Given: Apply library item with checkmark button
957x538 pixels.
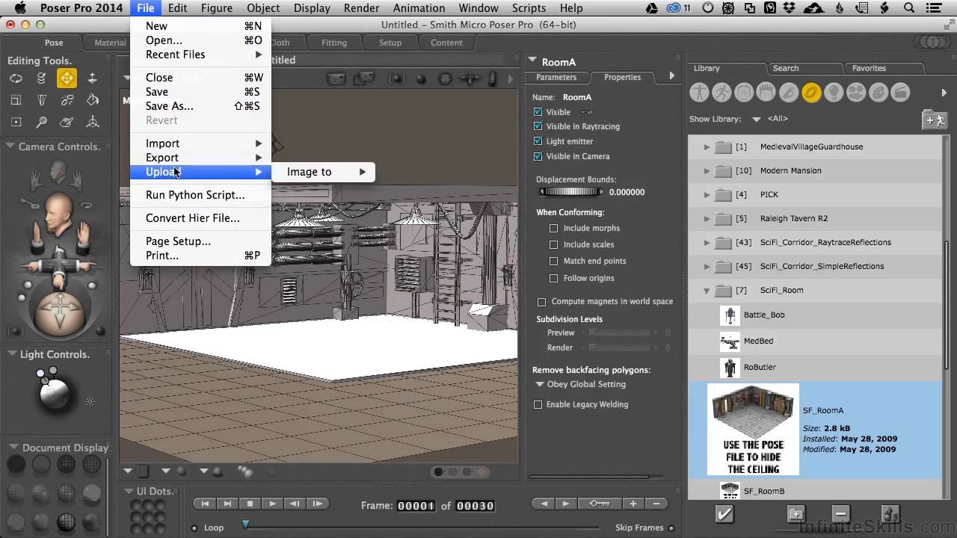Looking at the screenshot, I should click(x=724, y=514).
